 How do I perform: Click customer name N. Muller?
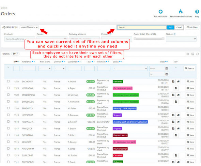point(72,81)
